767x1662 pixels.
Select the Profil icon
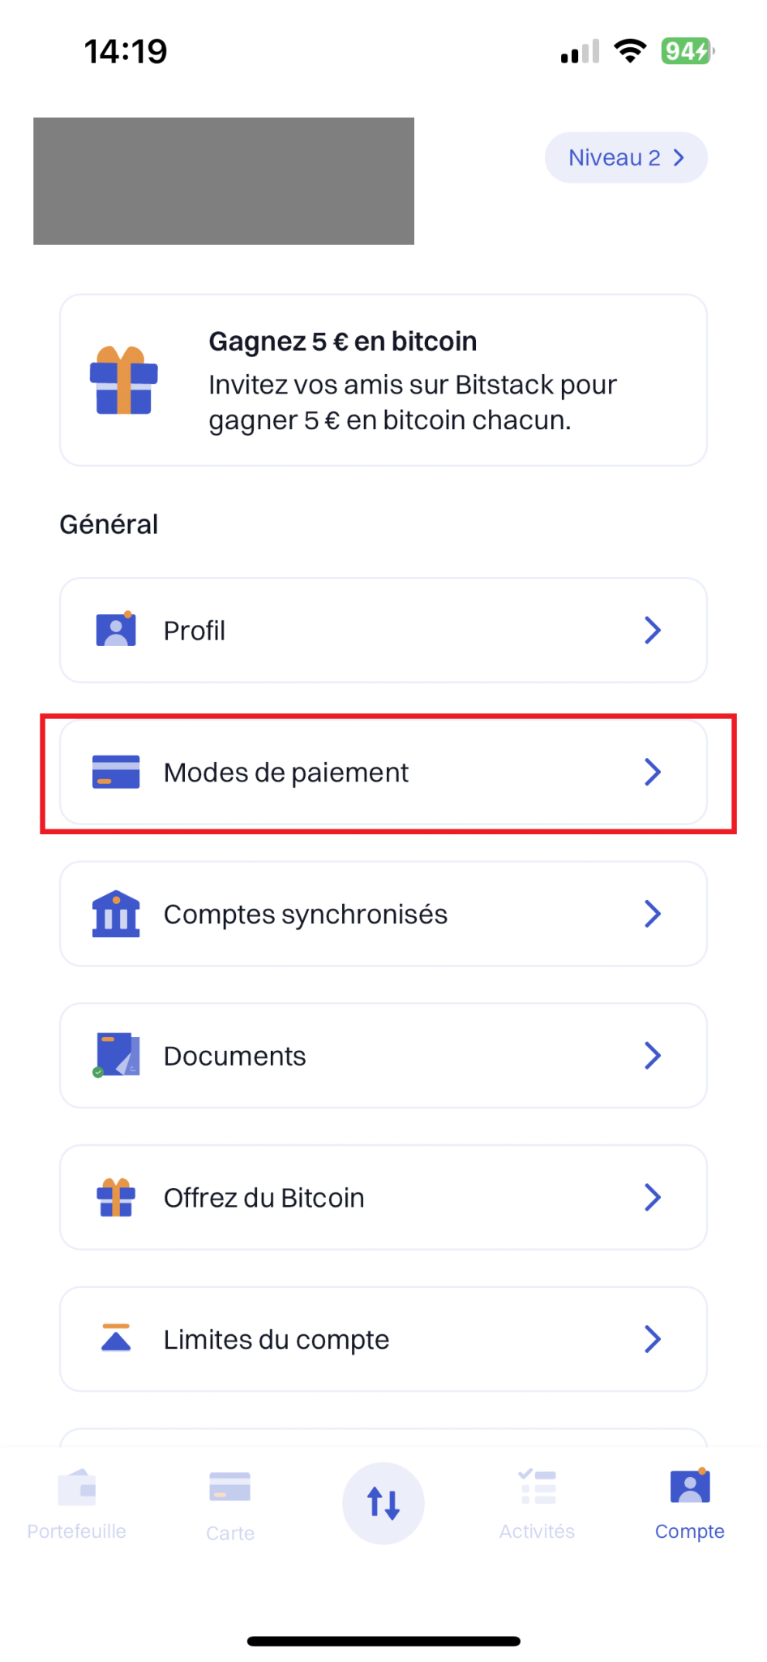116,630
